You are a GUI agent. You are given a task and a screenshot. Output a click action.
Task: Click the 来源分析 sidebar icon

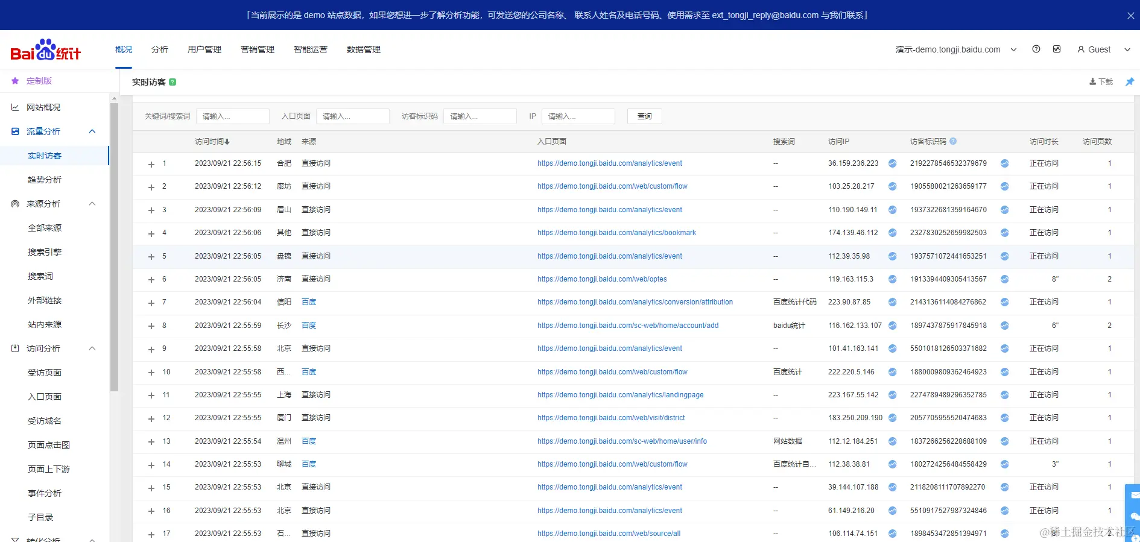[15, 204]
